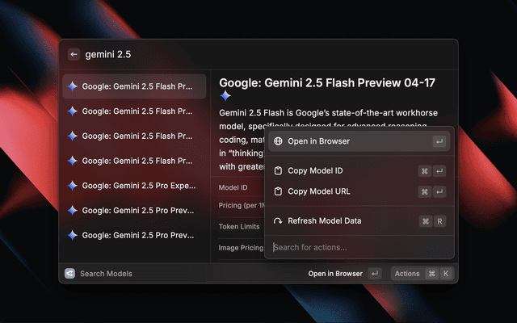Screen dimensions: 517x323
Task: Click the extension icon beside Search Models
Action: [69, 273]
